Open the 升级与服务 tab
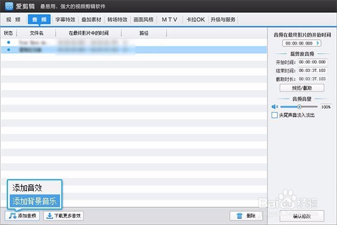Viewport: 337px width, 225px height. point(223,20)
